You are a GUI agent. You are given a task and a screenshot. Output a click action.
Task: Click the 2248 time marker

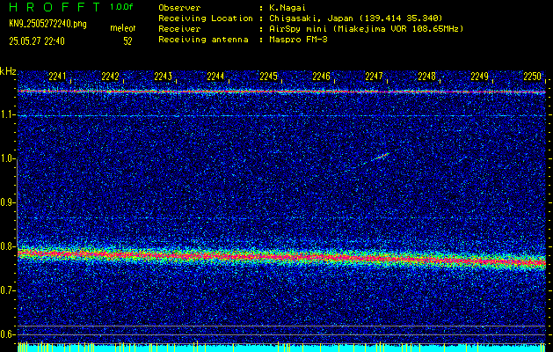[x=426, y=77]
